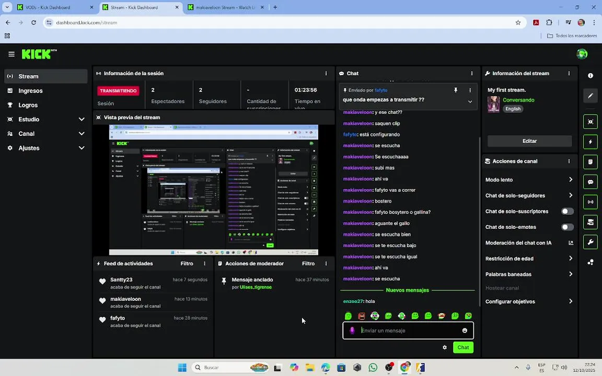602x376 pixels.
Task: Open the profile avatar in the Kick header
Action: pos(582,54)
